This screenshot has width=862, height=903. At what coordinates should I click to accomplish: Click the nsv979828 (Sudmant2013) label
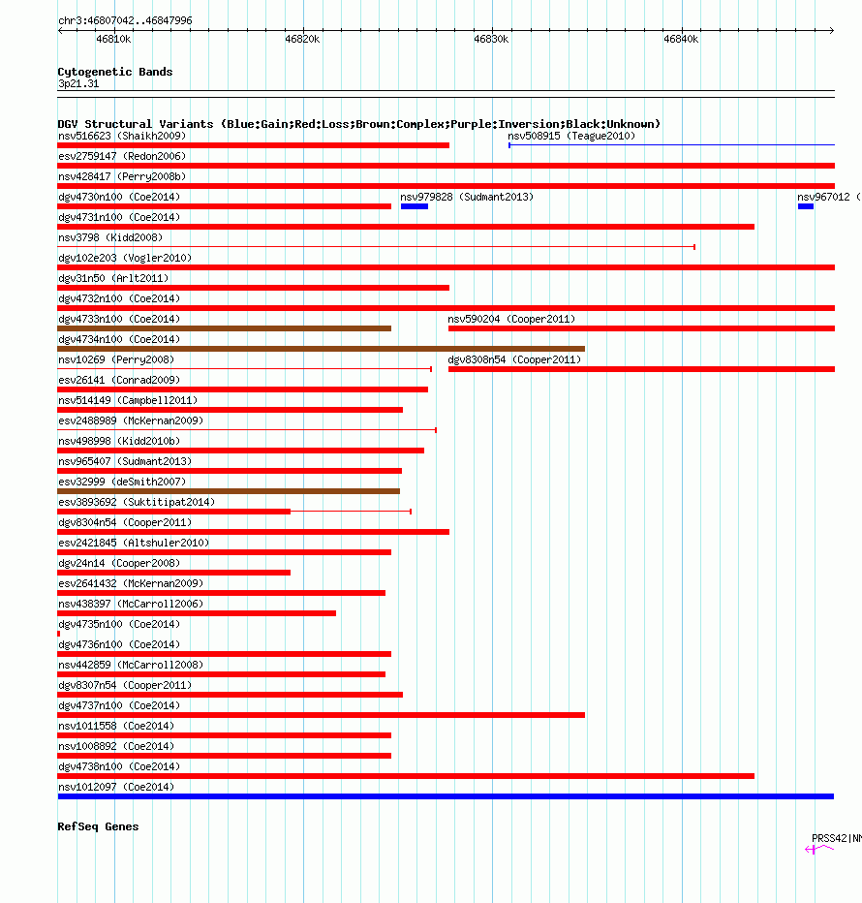point(467,197)
